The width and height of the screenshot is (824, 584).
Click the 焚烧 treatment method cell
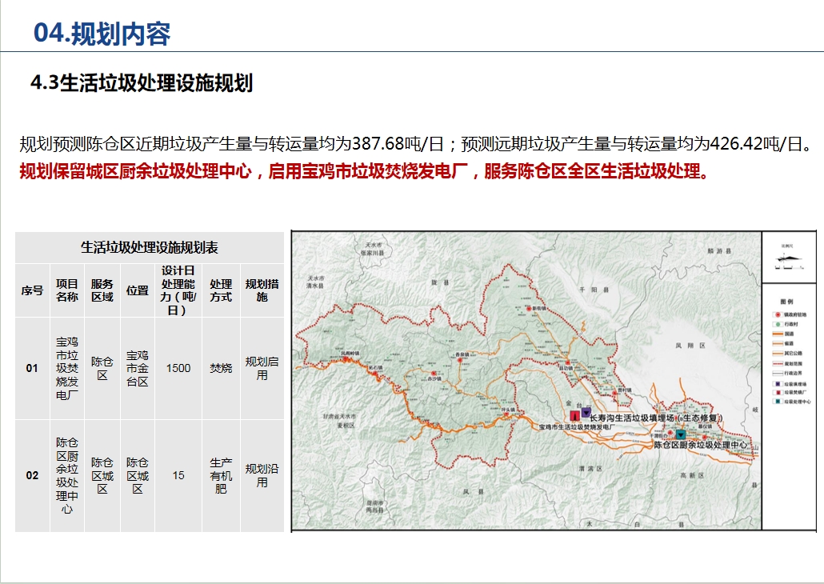[221, 368]
